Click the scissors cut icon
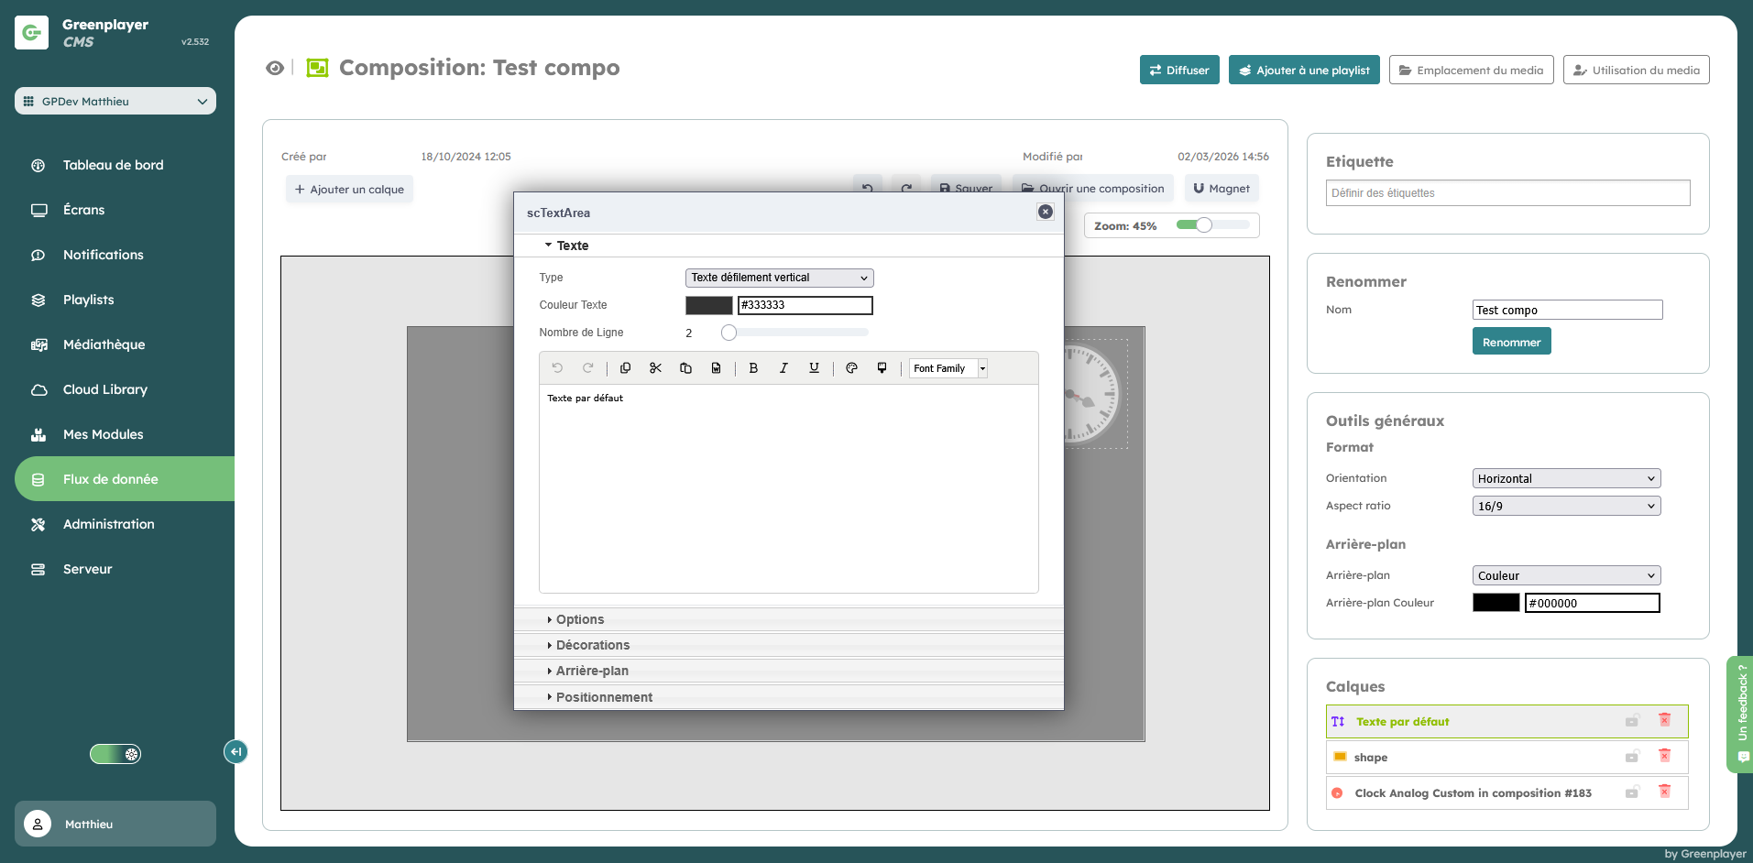The image size is (1753, 863). [655, 368]
